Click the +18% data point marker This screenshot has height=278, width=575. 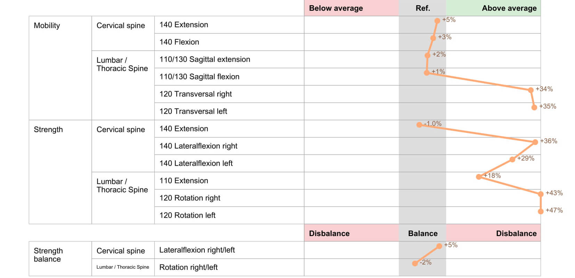479,177
